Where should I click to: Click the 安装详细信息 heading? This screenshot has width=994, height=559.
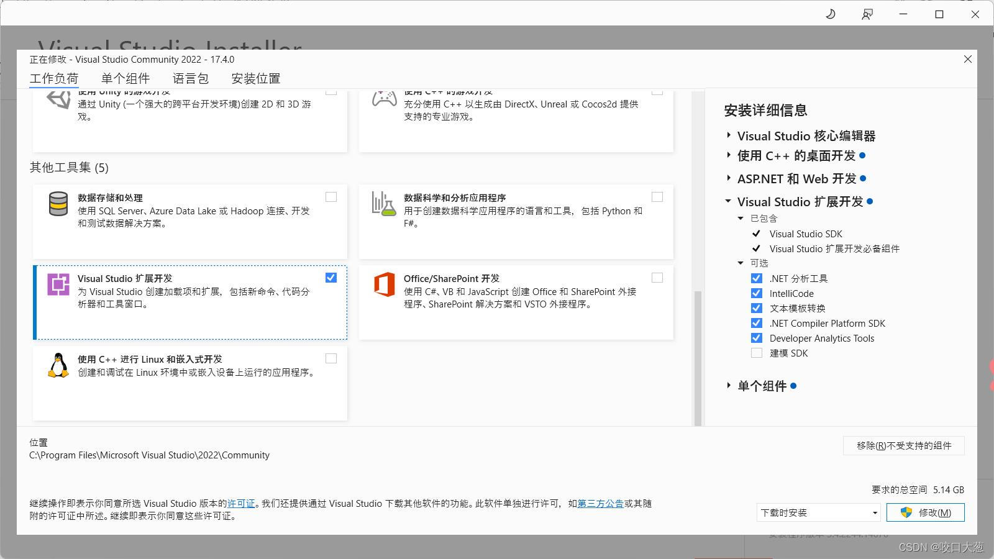click(x=765, y=110)
